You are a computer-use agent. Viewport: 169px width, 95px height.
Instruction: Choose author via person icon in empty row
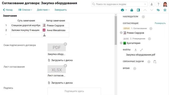click(44, 35)
